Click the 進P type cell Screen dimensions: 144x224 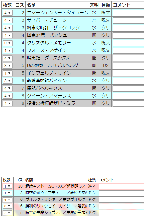pyautogui.click(x=92, y=186)
